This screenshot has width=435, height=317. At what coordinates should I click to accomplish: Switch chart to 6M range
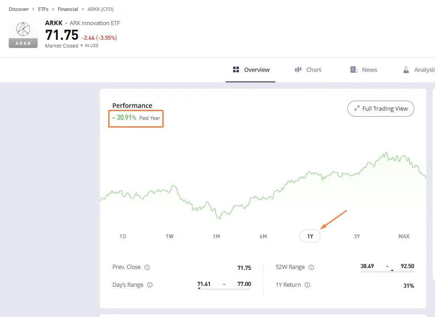coord(263,236)
